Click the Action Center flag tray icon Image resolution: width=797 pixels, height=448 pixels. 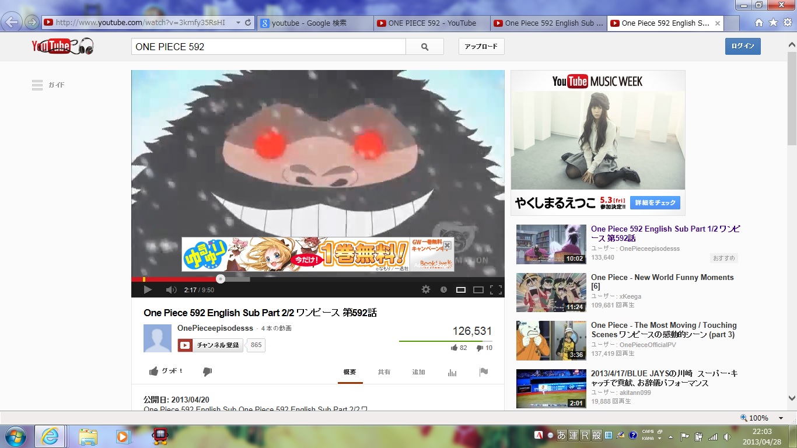click(x=686, y=436)
